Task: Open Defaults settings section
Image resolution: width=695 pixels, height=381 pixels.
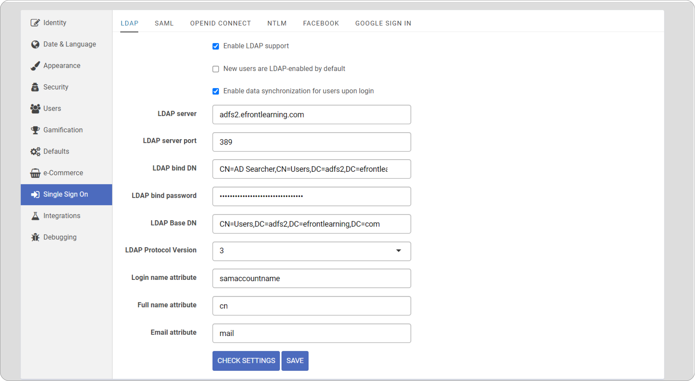Action: 66,152
